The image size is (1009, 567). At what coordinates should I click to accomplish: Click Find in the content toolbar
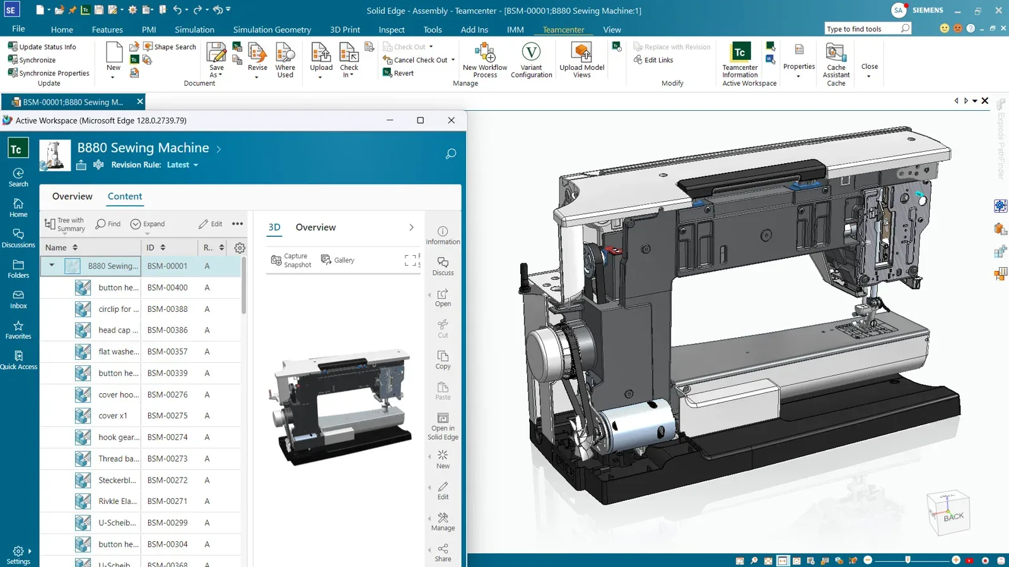(x=108, y=224)
